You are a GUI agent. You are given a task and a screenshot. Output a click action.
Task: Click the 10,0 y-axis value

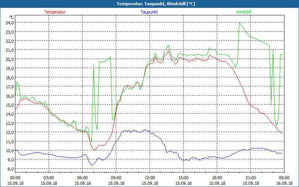pos(10,151)
